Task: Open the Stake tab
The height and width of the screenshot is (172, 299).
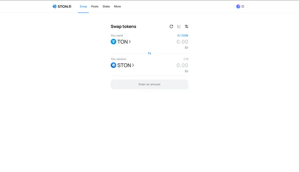Action: click(x=106, y=7)
